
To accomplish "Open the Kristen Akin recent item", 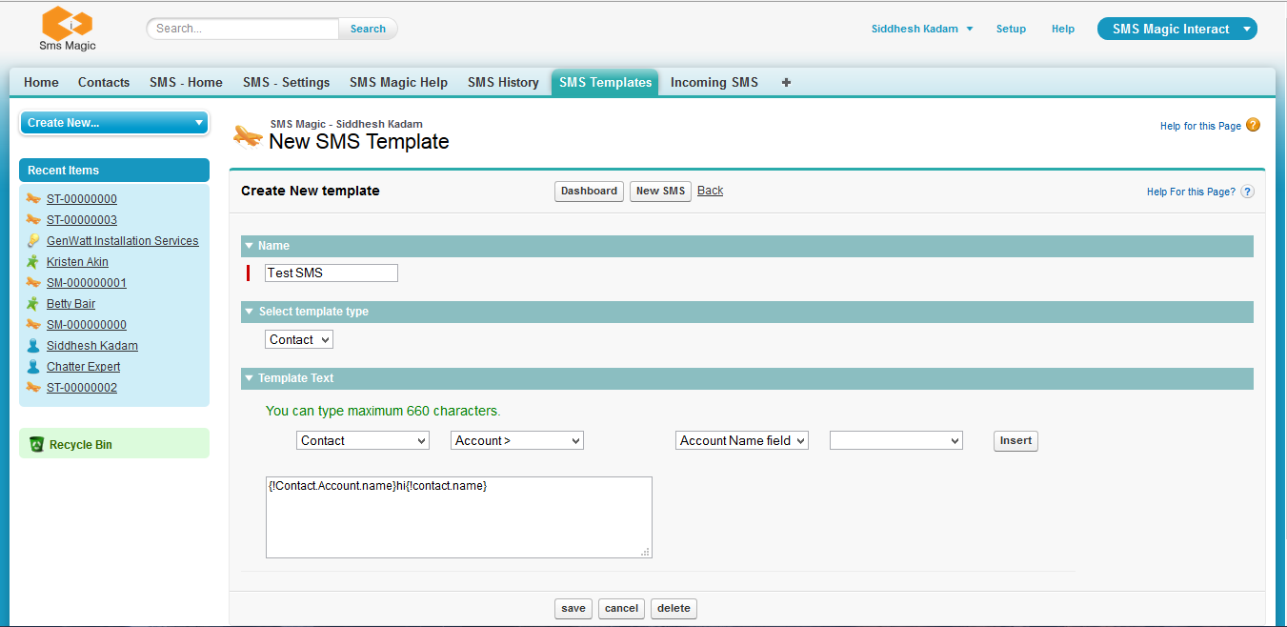I will coord(77,262).
